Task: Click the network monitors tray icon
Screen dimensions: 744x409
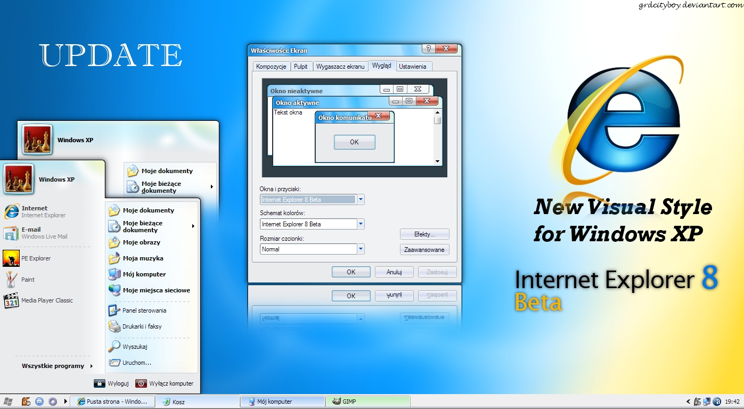Action: point(706,402)
